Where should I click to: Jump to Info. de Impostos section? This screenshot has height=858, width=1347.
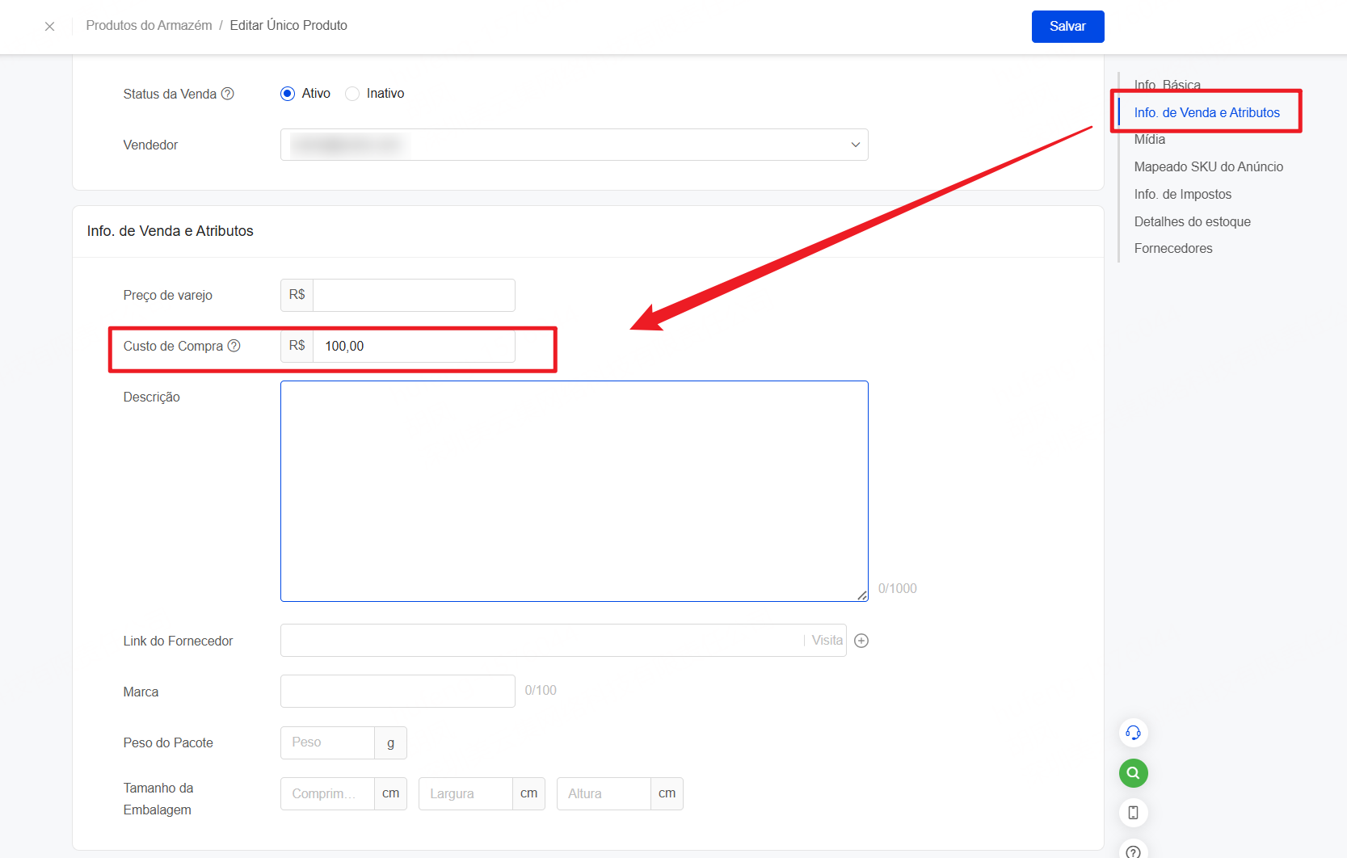1182,194
